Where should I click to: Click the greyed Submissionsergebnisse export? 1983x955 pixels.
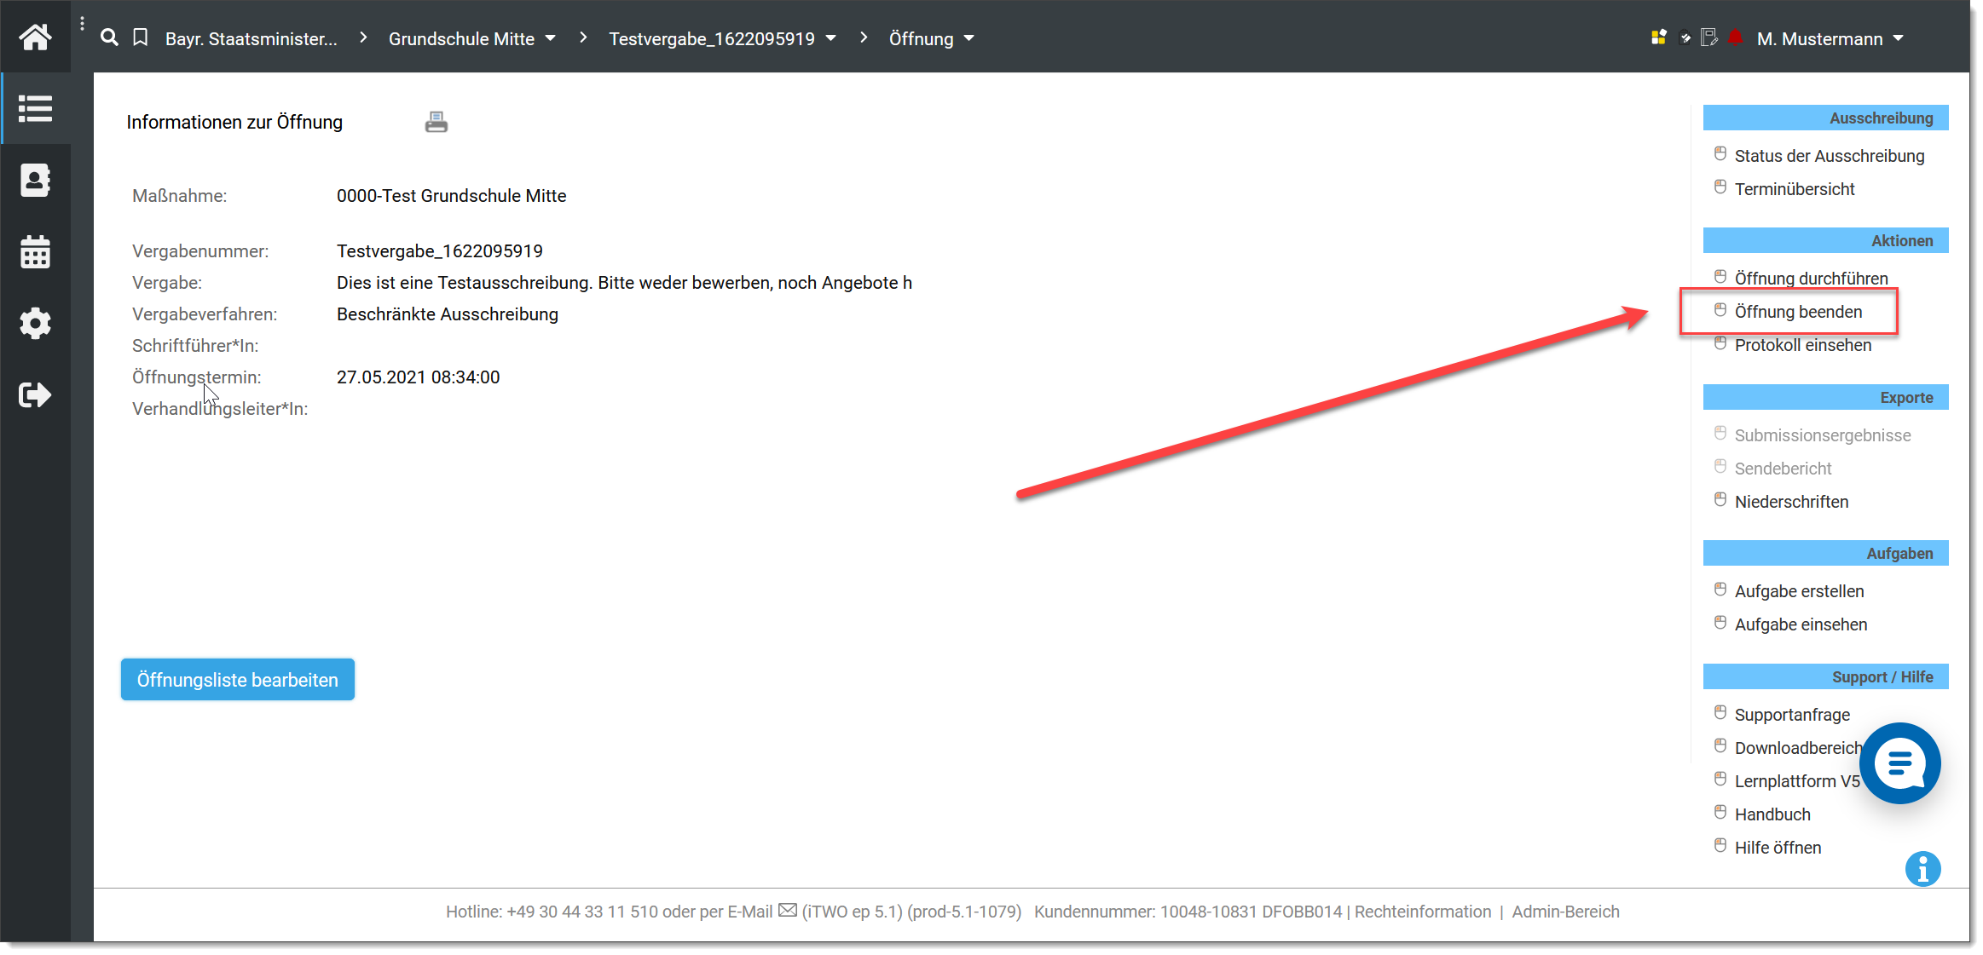pos(1823,435)
